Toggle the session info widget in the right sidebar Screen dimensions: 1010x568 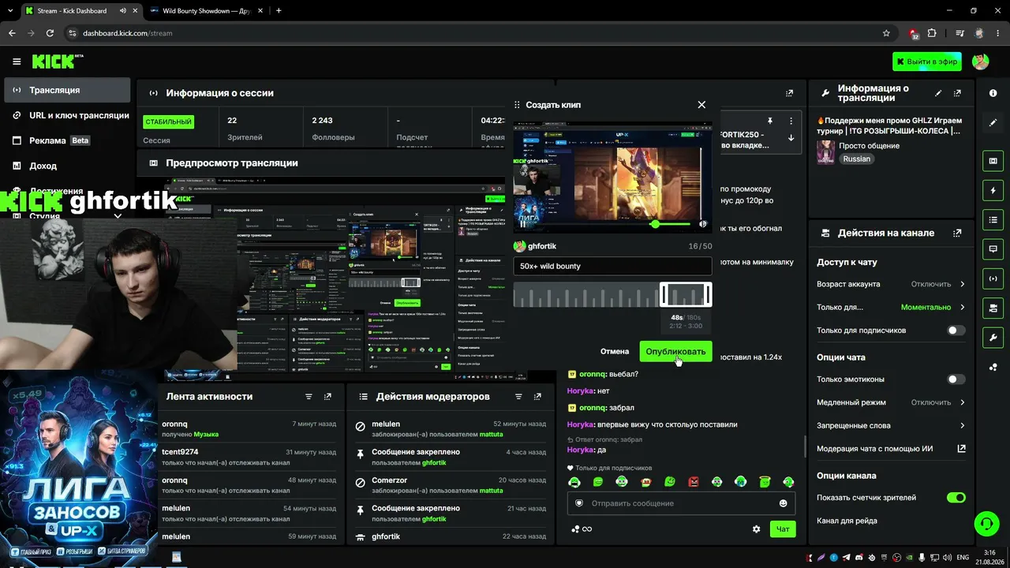993,278
